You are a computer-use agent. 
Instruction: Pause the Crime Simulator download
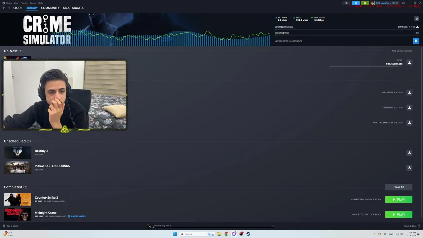click(416, 41)
